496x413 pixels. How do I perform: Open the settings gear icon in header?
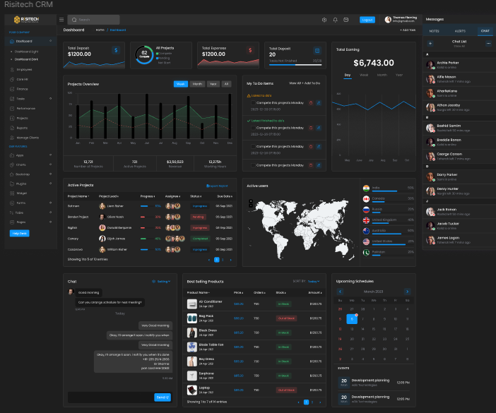point(324,20)
